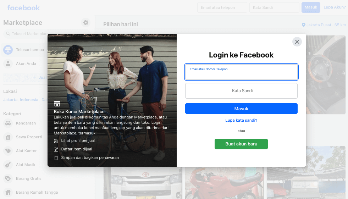Image resolution: width=348 pixels, height=199 pixels.
Task: Click the Jual plus button
Action: pyautogui.click(x=39, y=77)
